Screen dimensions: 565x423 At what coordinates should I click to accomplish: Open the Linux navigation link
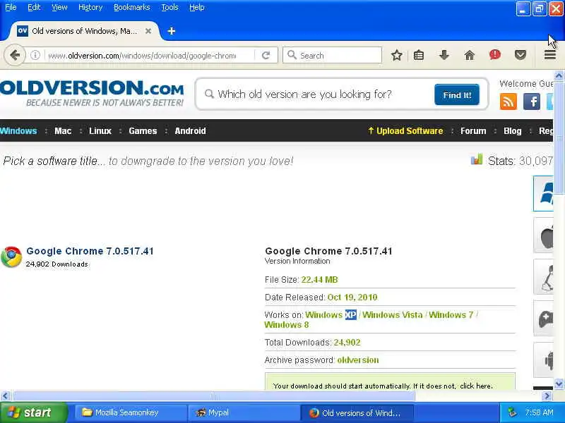click(100, 131)
